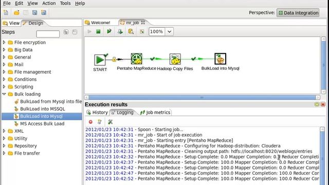Open the Action menu
This screenshot has height=185, width=329.
click(x=49, y=4)
